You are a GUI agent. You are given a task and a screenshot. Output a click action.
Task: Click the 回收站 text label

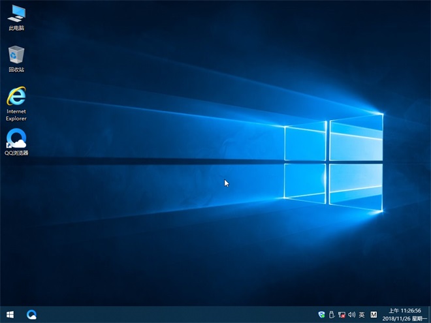[16, 70]
